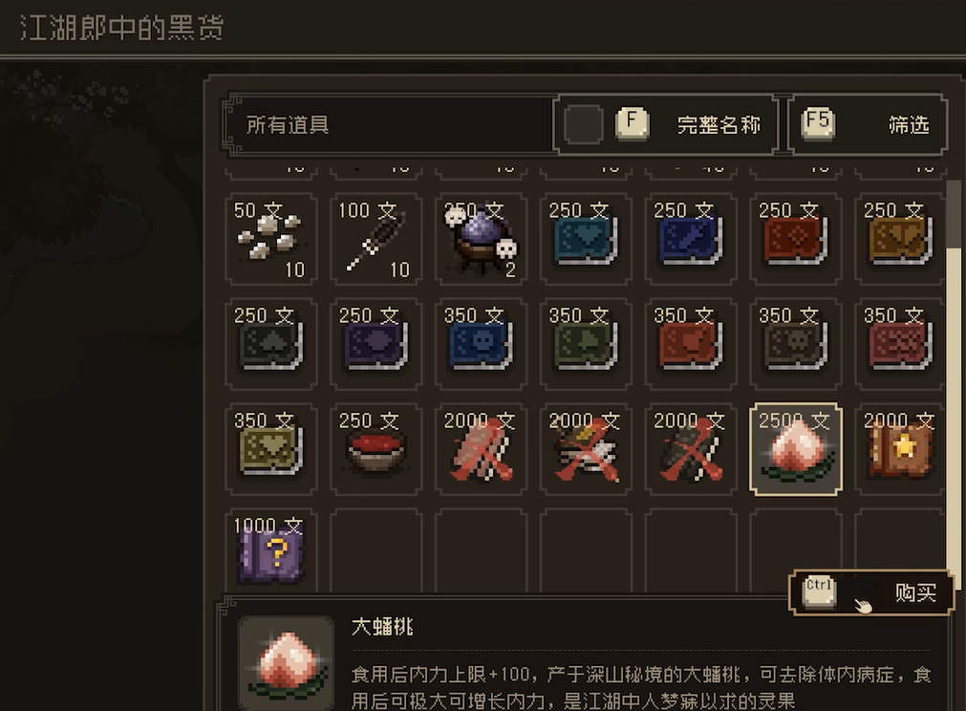Image resolution: width=966 pixels, height=711 pixels.
Task: Click the 大蟠桃 detail thumbnail
Action: [287, 663]
